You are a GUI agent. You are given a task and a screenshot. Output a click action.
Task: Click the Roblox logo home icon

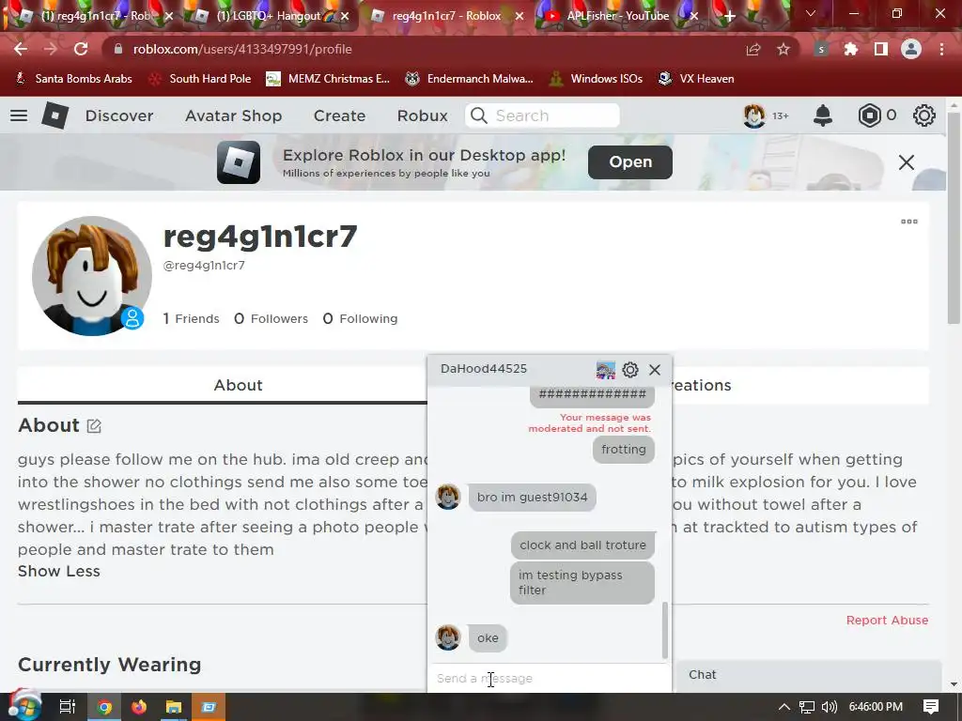pyautogui.click(x=54, y=115)
